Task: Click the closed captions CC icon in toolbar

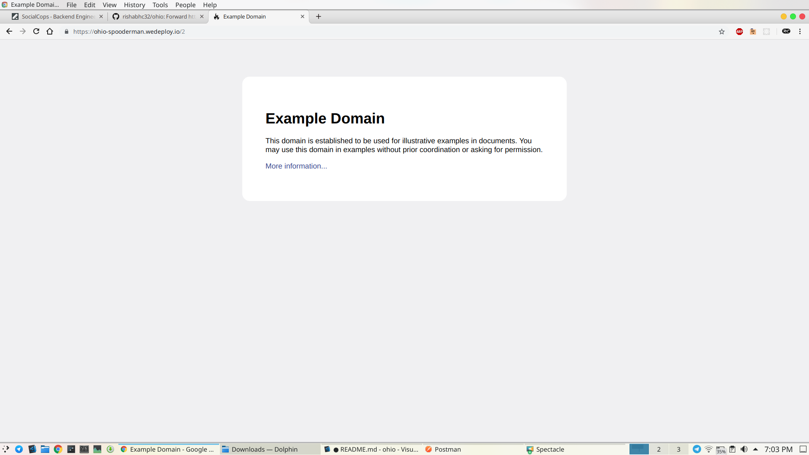Action: [x=786, y=31]
